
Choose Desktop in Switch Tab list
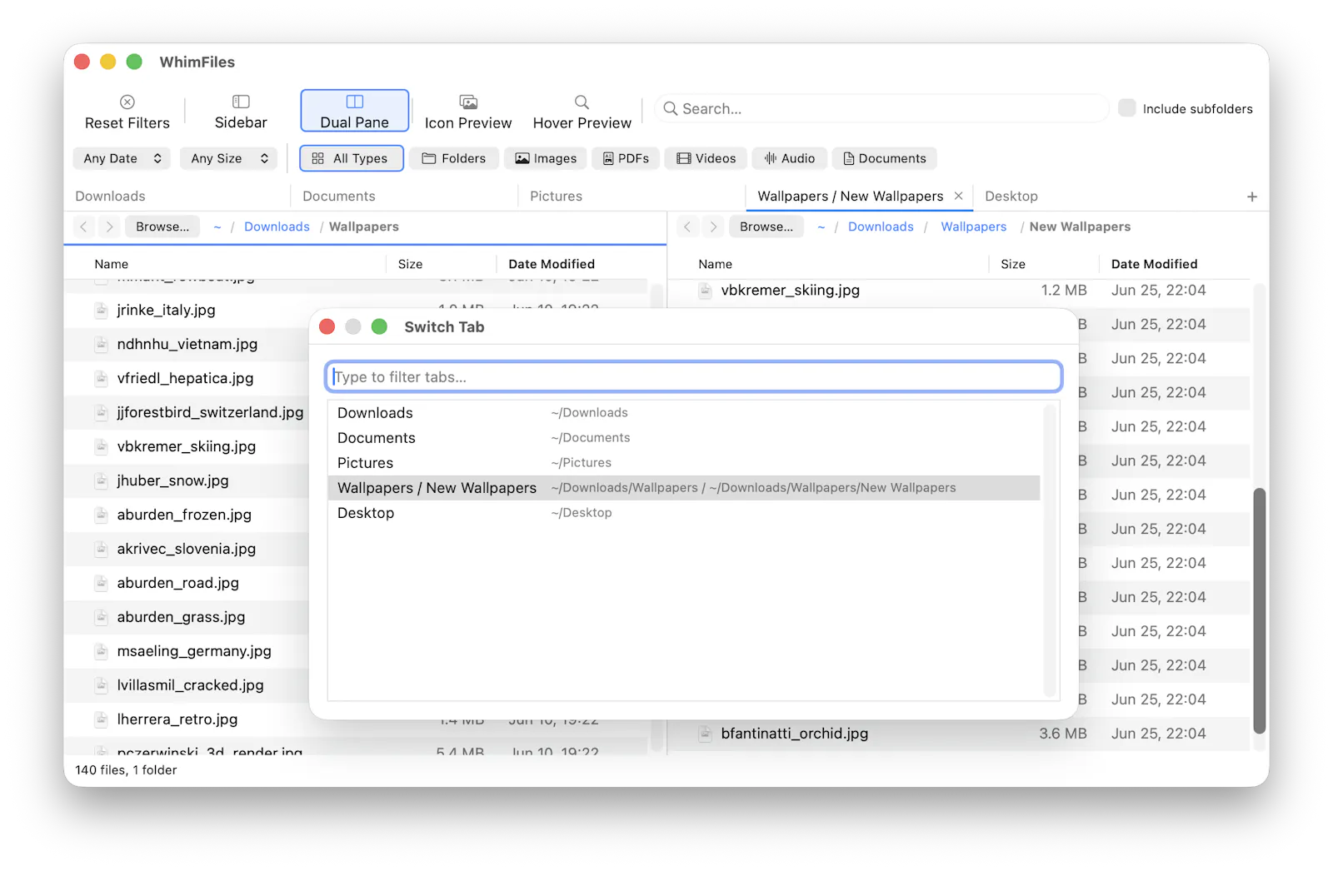pos(684,513)
